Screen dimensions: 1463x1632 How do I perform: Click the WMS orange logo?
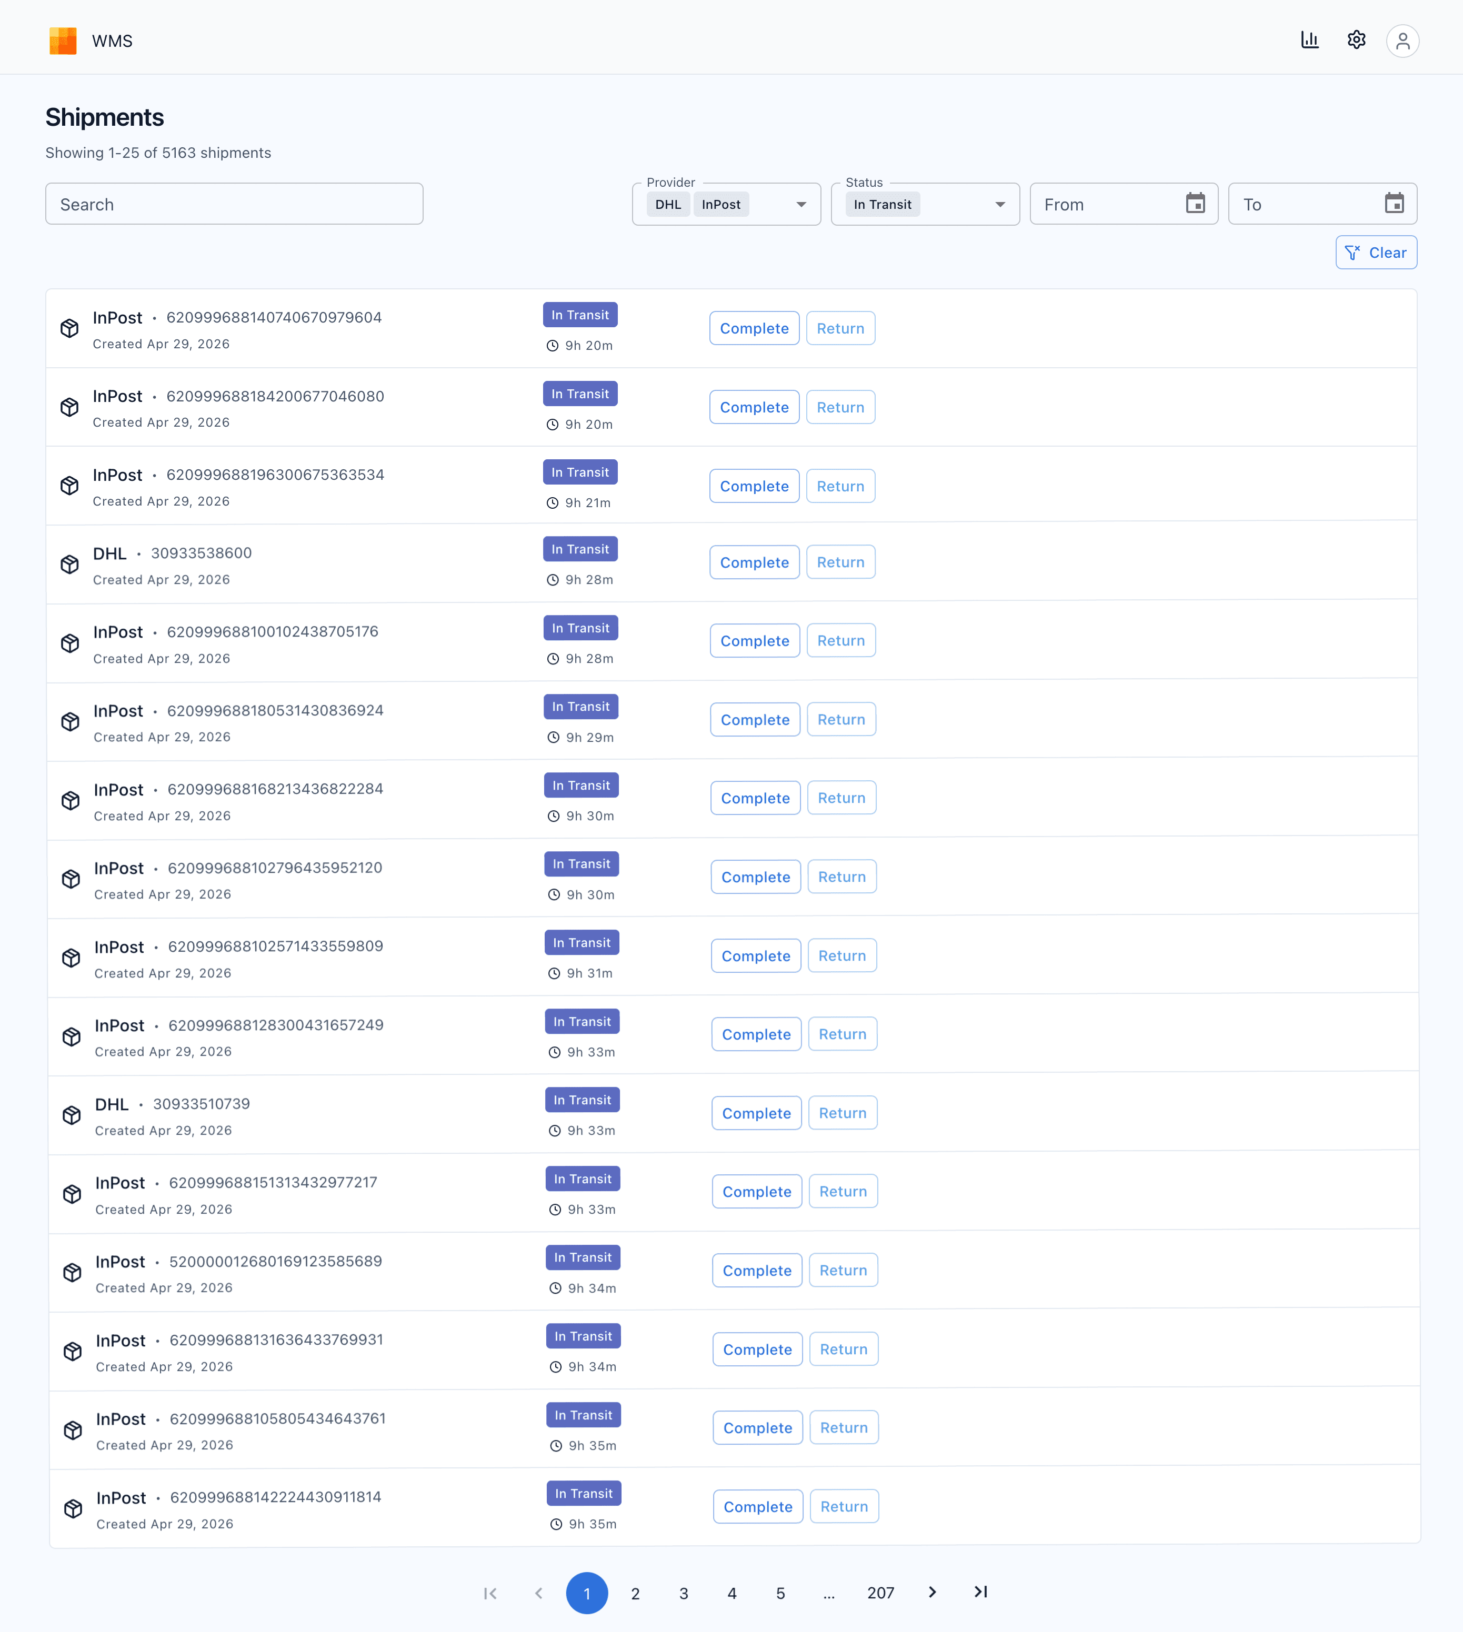pyautogui.click(x=63, y=41)
